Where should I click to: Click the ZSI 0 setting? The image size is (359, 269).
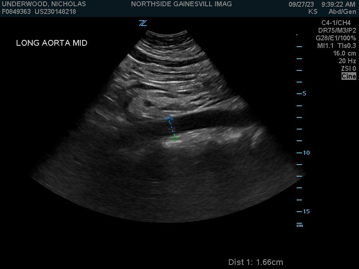coord(348,69)
